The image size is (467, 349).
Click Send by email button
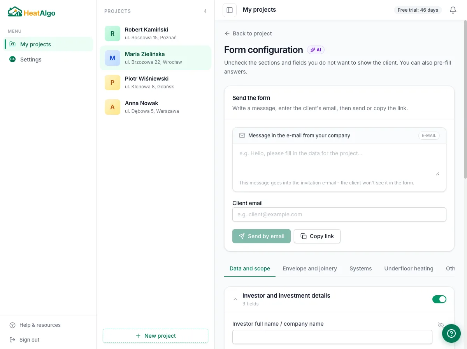262,236
